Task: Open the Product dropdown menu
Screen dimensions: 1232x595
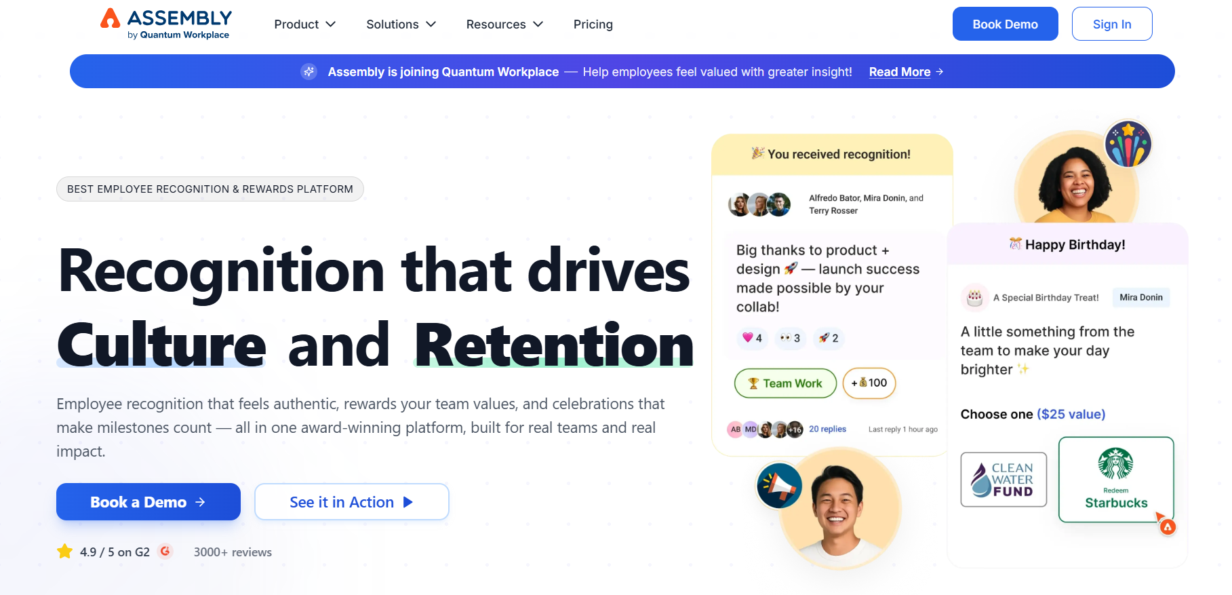Action: point(305,24)
